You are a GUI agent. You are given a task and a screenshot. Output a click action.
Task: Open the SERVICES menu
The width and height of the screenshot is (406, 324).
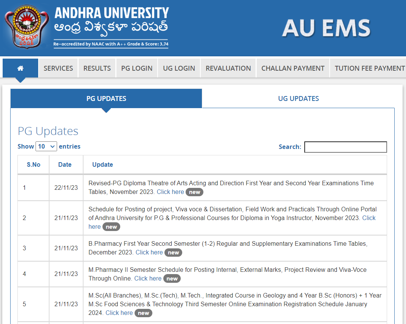[58, 68]
